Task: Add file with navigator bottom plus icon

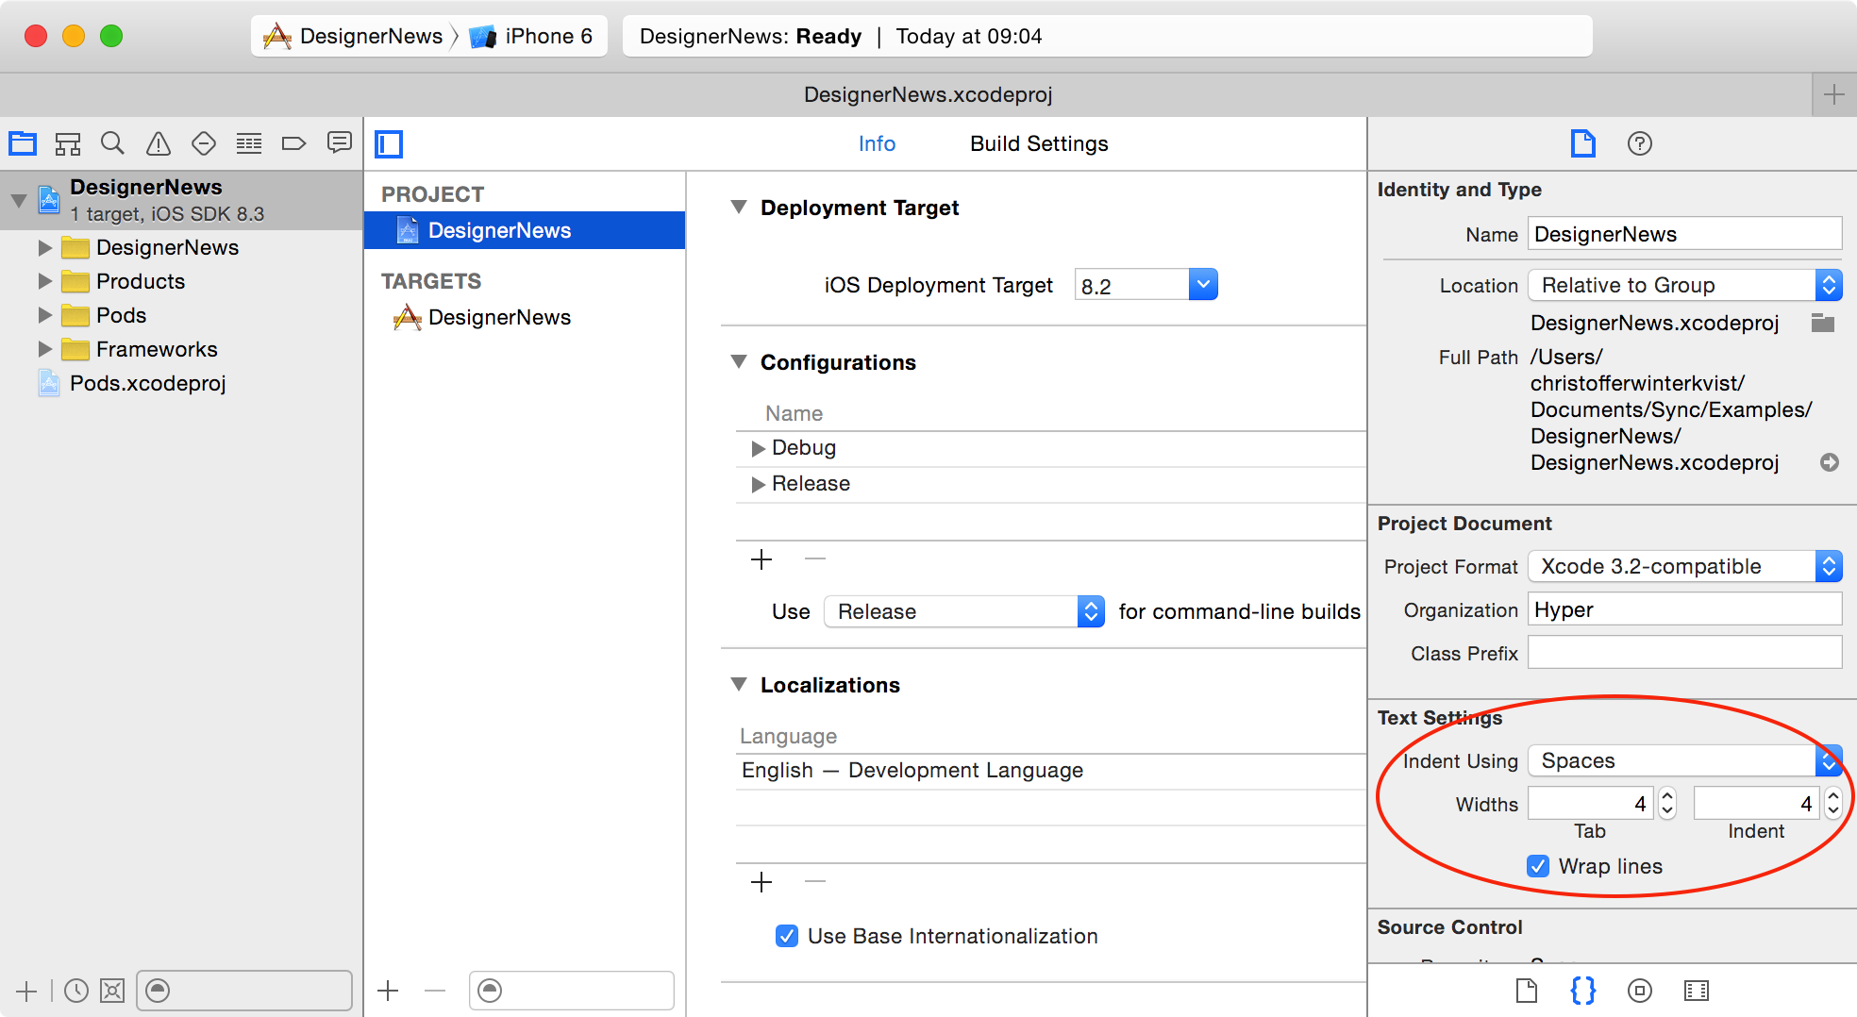Action: coord(26,991)
